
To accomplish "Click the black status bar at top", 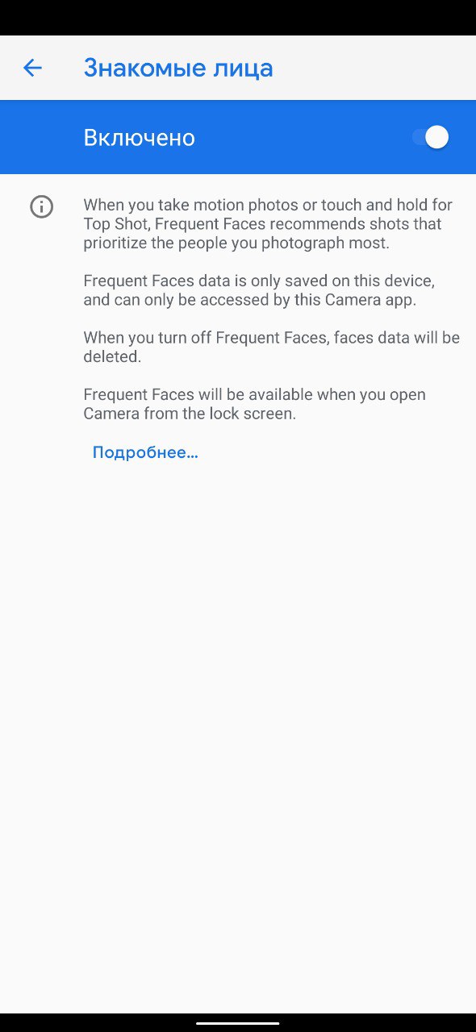I will click(x=238, y=17).
